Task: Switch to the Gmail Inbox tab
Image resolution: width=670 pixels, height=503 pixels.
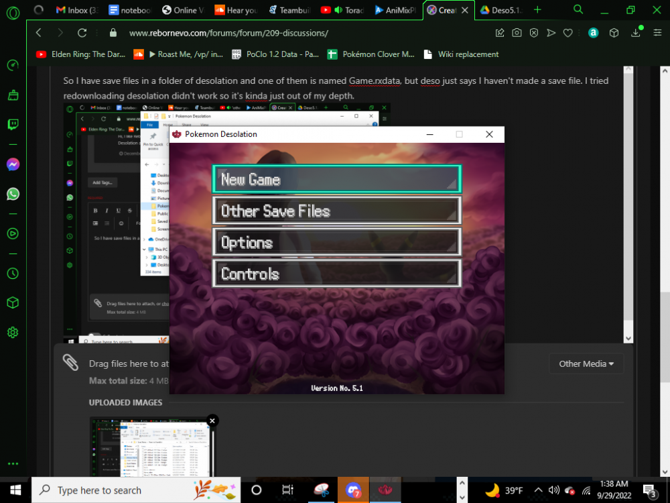Action: click(77, 10)
